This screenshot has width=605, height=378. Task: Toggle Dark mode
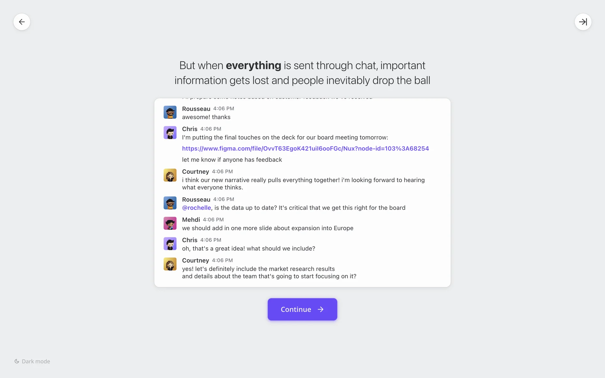[x=36, y=361]
